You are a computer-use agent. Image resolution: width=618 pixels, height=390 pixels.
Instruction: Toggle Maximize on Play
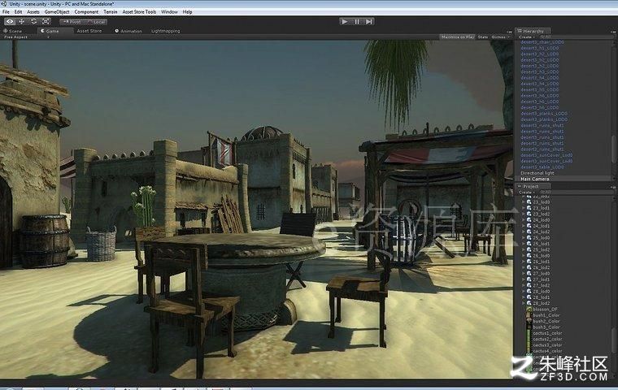pyautogui.click(x=457, y=37)
